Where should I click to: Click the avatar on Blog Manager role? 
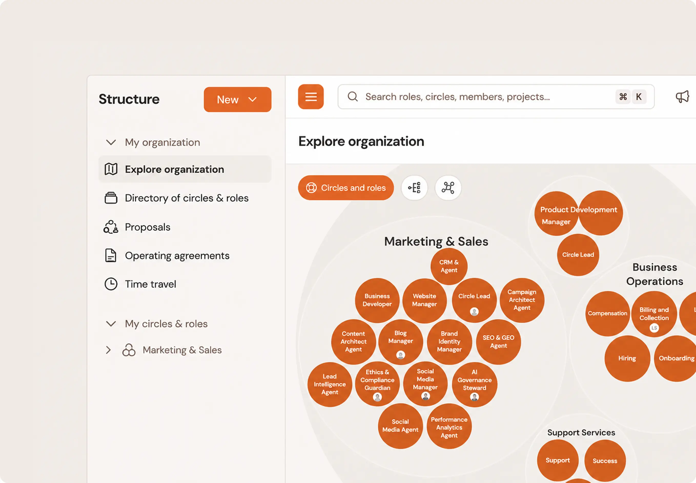click(x=401, y=355)
